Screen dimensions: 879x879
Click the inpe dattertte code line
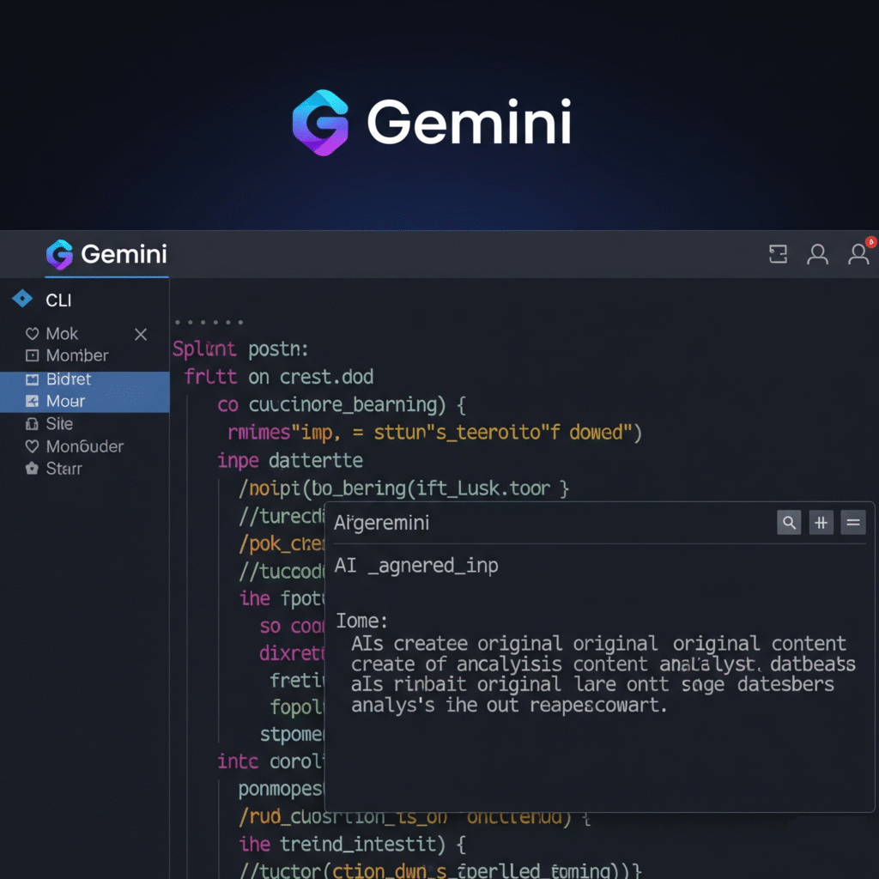pos(290,461)
